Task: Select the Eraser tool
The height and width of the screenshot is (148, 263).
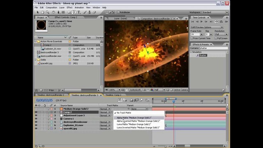Action: pyautogui.click(x=95, y=12)
